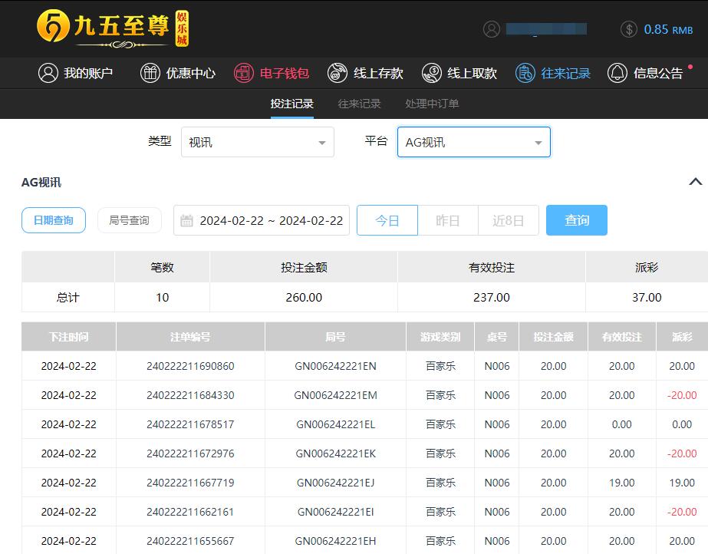708x554 pixels.
Task: Collapse the AG视讯 section chevron
Action: [695, 182]
